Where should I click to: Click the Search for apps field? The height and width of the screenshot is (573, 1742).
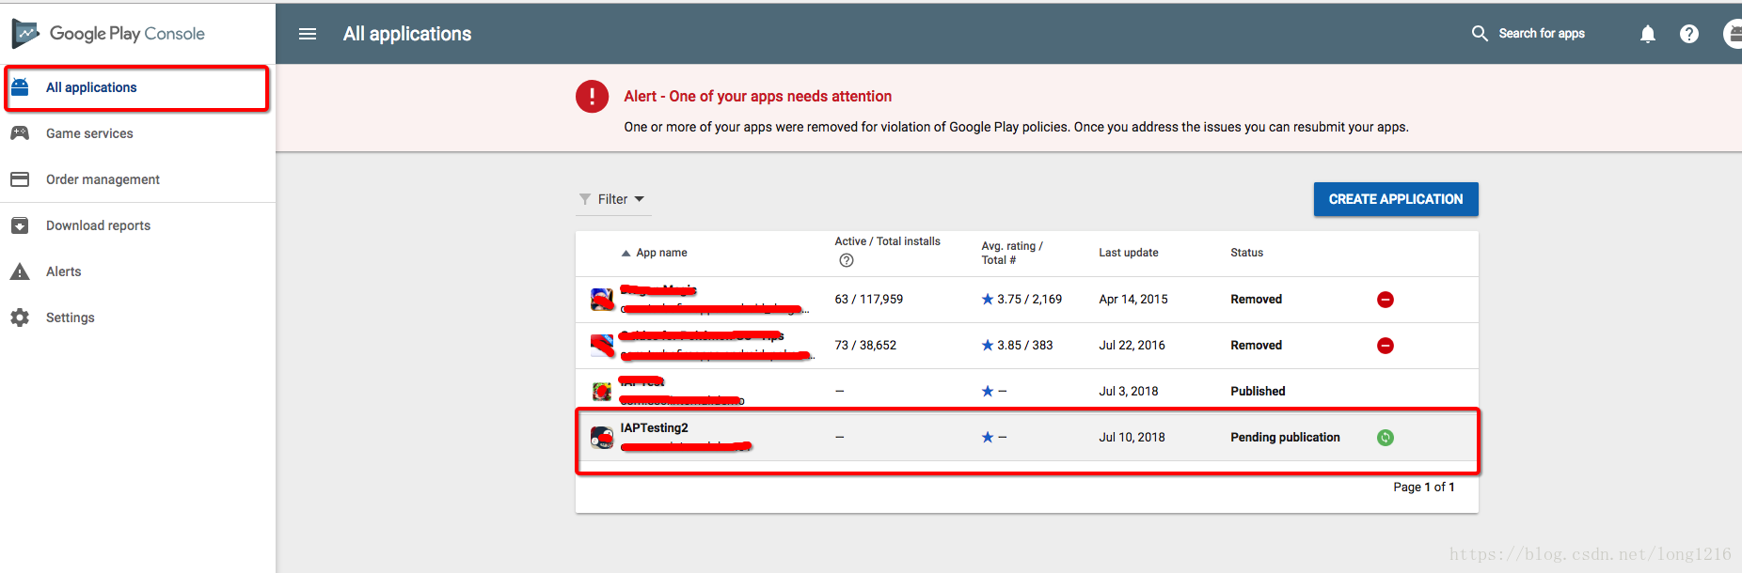(1542, 34)
